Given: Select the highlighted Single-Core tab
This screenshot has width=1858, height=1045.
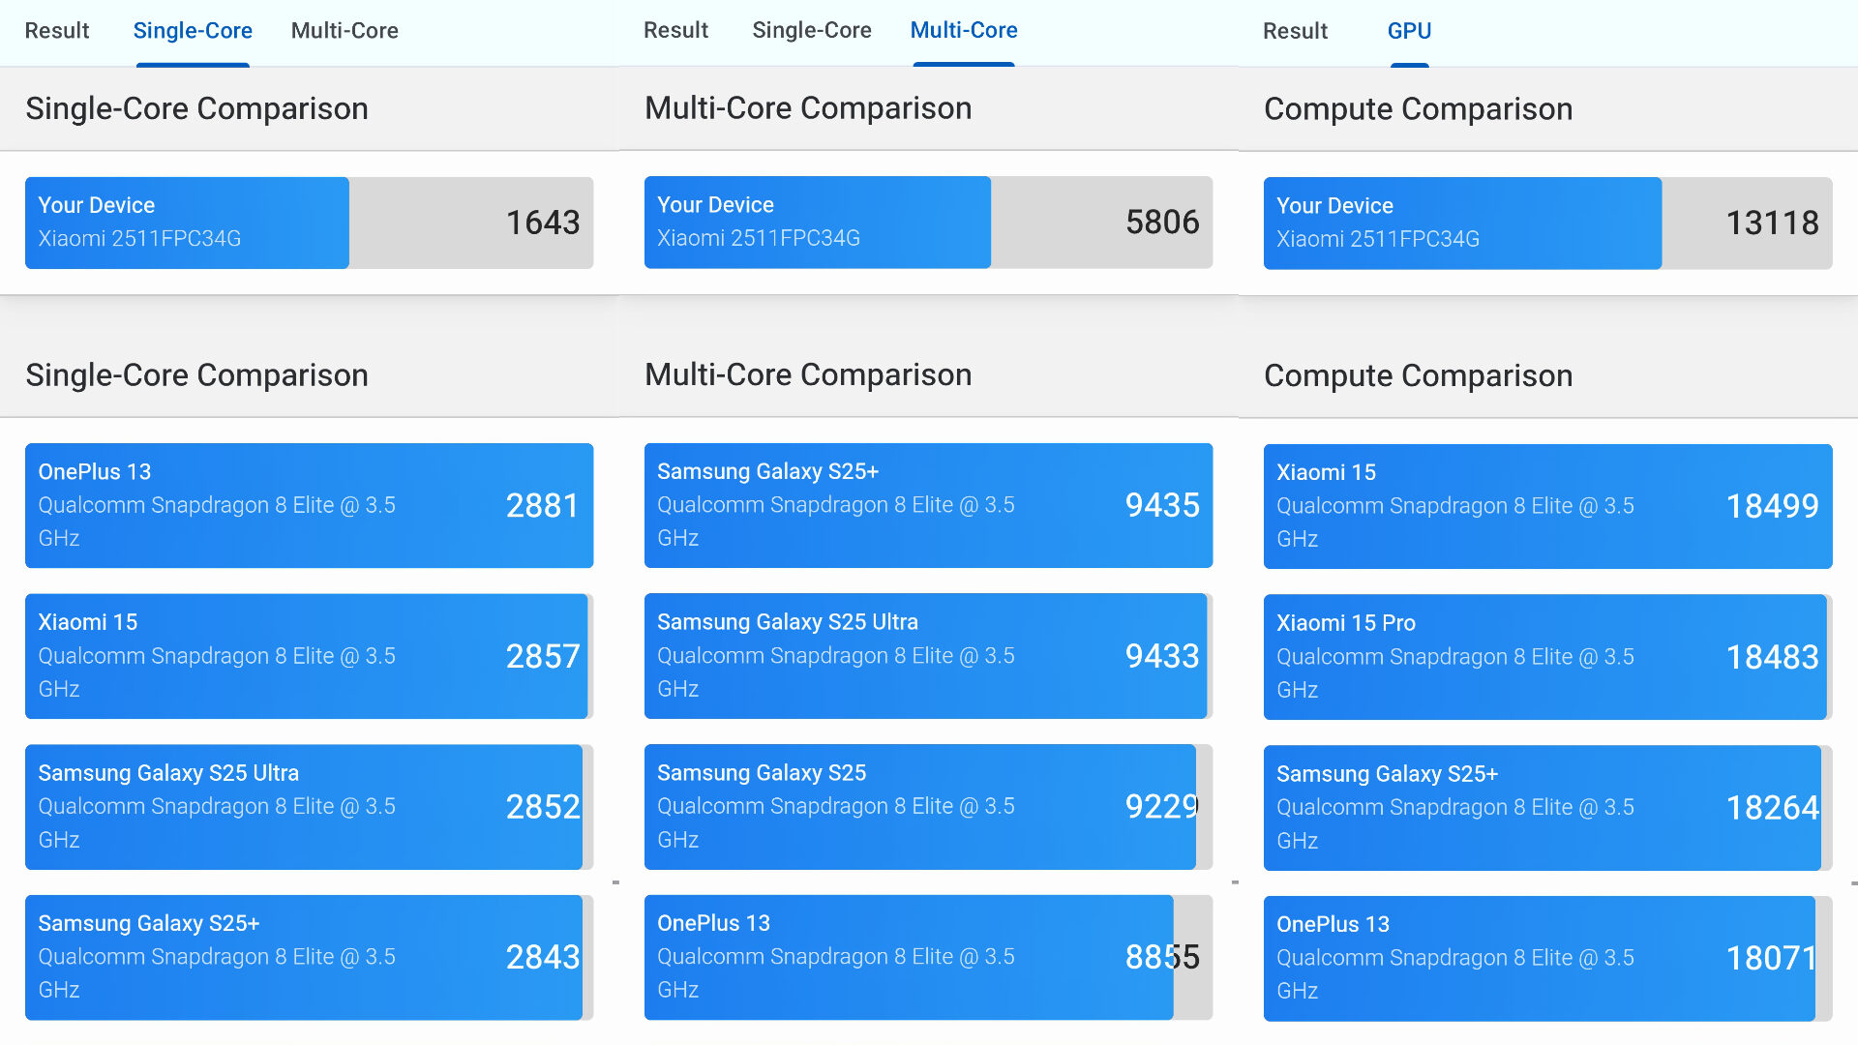Looking at the screenshot, I should (x=193, y=31).
